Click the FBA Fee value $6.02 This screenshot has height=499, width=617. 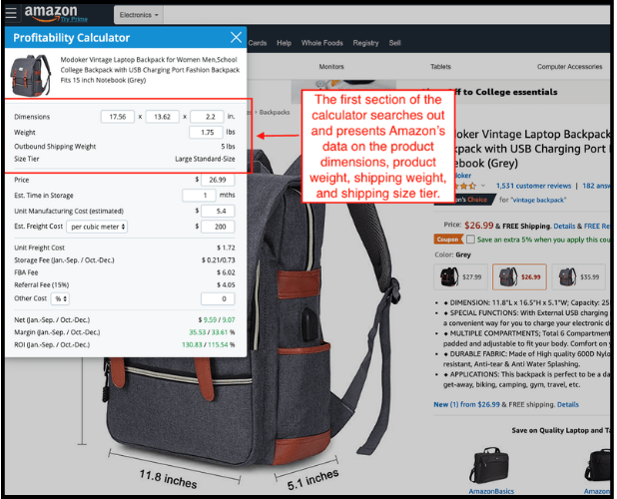[x=226, y=272]
